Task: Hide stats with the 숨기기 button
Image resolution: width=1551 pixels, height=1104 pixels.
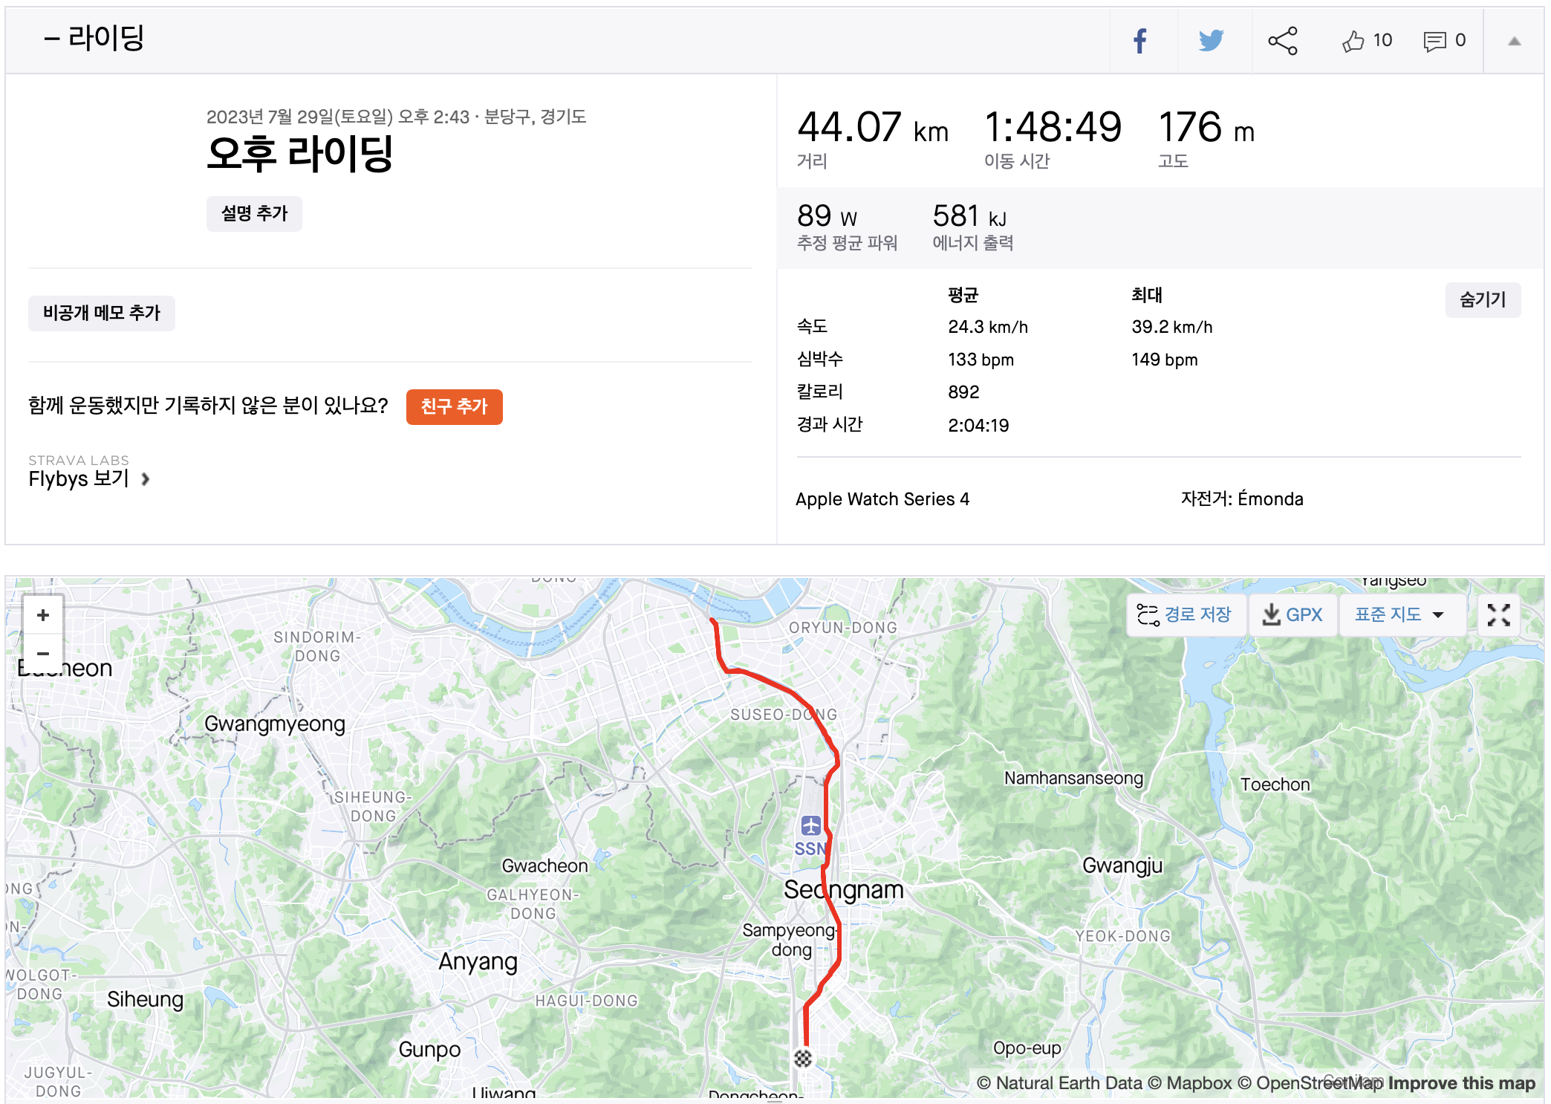Action: [x=1483, y=300]
